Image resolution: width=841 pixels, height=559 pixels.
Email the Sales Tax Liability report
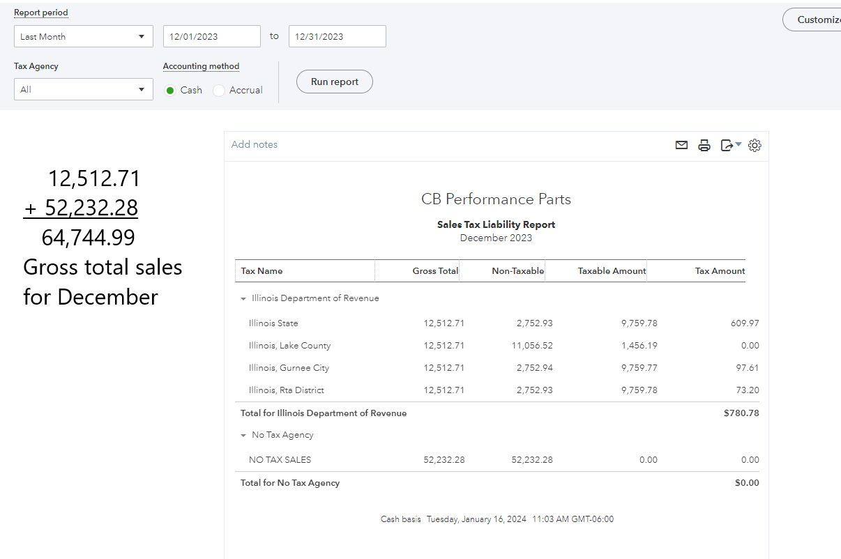click(x=681, y=145)
